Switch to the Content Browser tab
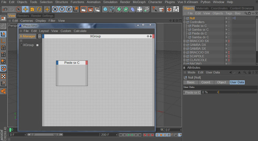258x141 pixels. point(241,8)
